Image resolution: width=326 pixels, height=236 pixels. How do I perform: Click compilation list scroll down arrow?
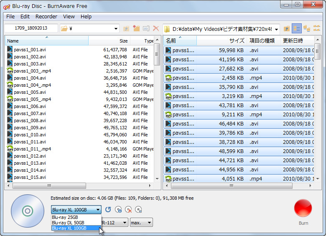[x=157, y=179]
